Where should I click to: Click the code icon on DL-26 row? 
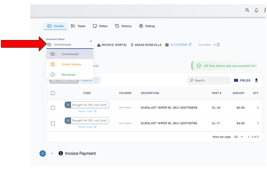68,105
